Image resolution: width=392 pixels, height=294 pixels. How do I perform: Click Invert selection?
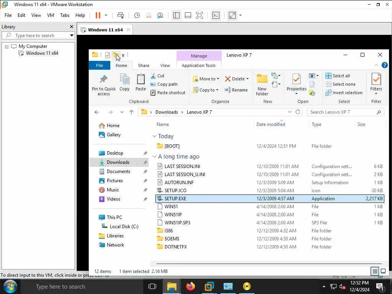tap(344, 93)
